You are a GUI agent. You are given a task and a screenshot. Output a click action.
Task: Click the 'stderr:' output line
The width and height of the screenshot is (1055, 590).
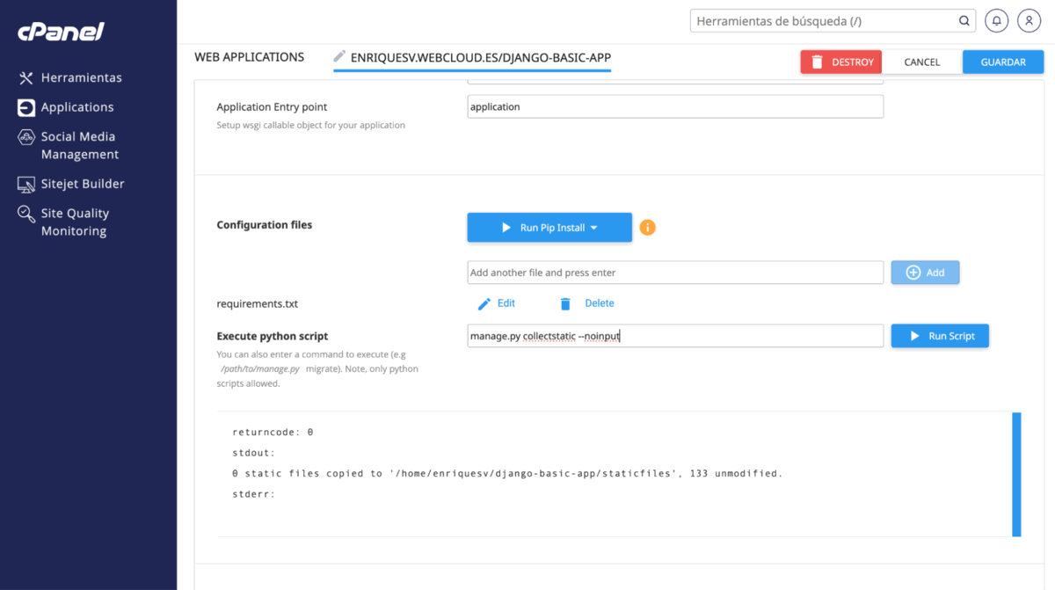click(254, 494)
